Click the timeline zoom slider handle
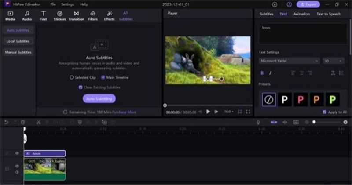Screen dimensions: 352x185 coord(314,122)
